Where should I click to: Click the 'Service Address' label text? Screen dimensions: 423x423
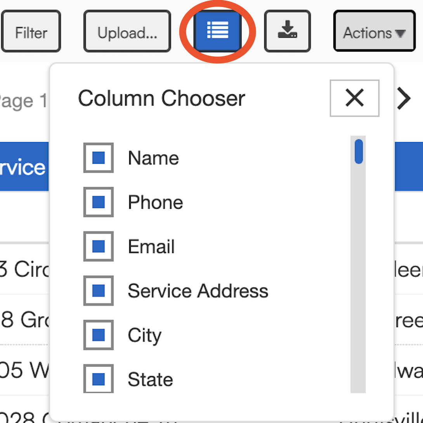click(x=198, y=291)
